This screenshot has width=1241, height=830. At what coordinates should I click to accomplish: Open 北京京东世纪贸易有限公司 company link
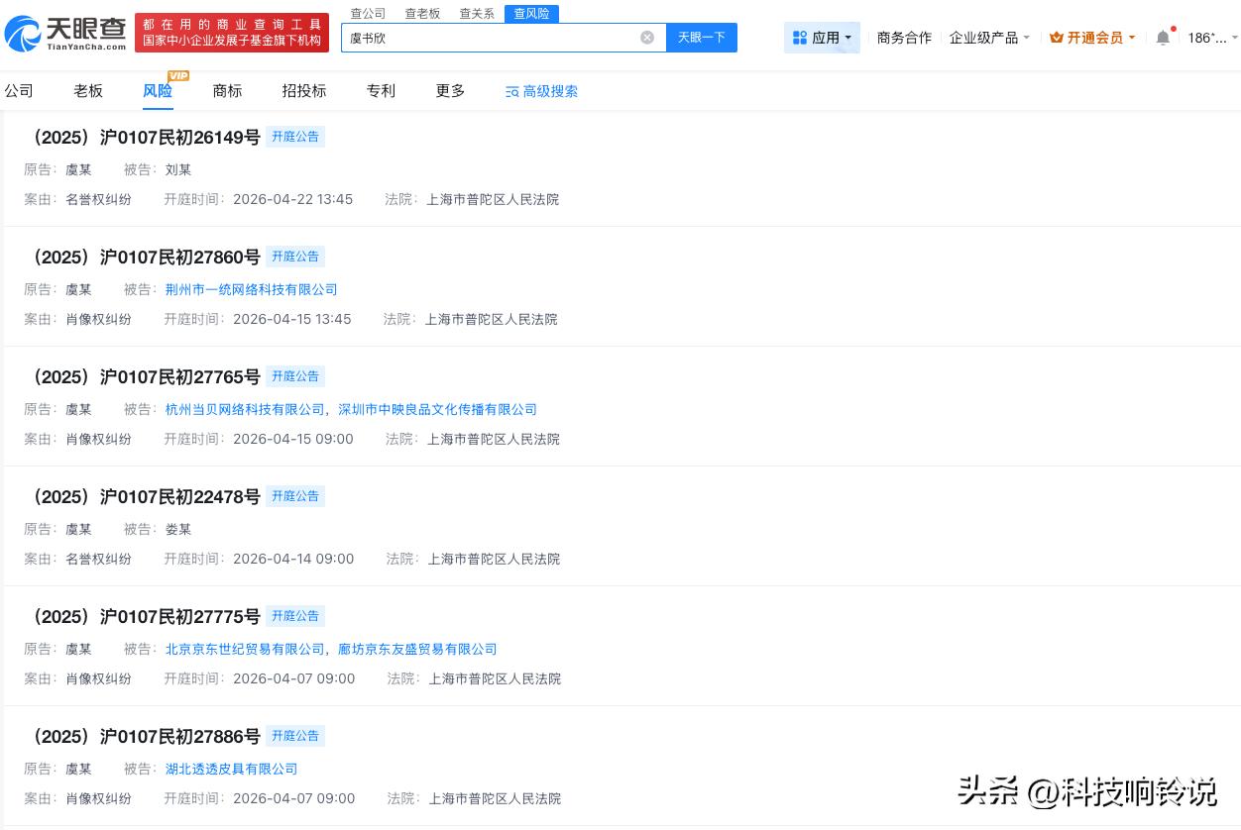(245, 649)
